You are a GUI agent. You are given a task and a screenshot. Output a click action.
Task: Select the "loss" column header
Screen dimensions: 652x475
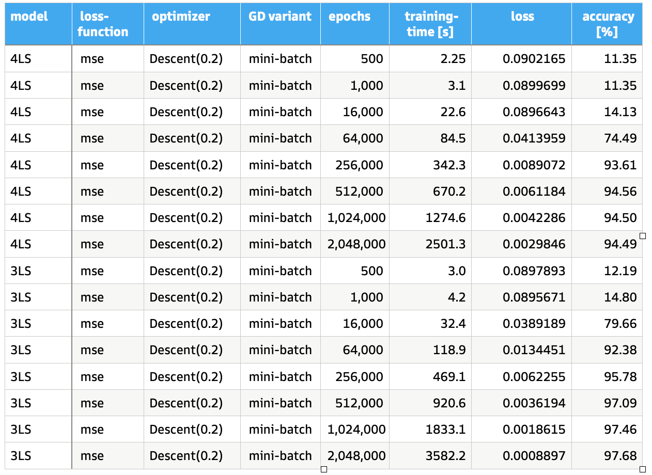pyautogui.click(x=521, y=24)
